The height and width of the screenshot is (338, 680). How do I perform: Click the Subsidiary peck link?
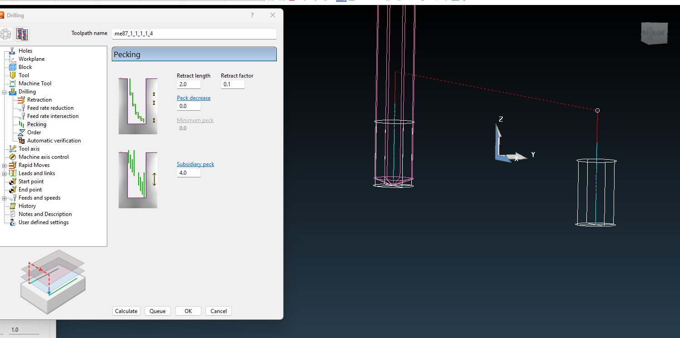click(195, 164)
